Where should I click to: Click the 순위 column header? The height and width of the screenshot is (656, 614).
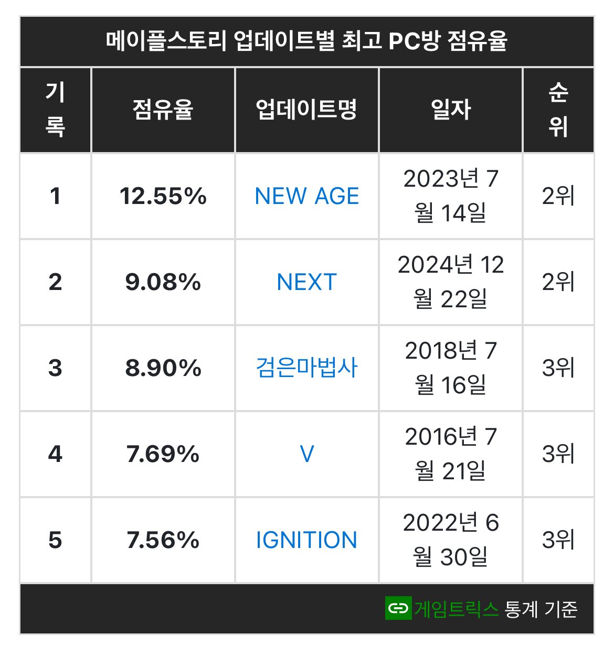[x=558, y=110]
